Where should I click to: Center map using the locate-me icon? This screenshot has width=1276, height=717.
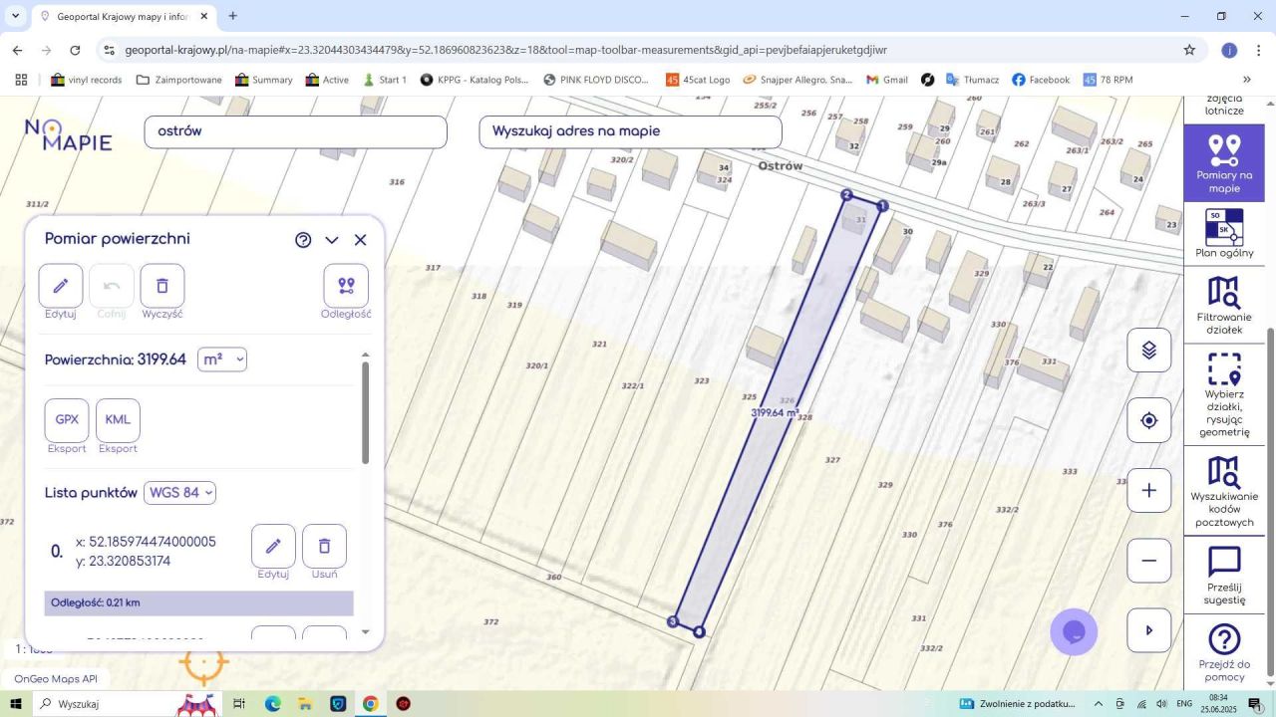click(1149, 420)
